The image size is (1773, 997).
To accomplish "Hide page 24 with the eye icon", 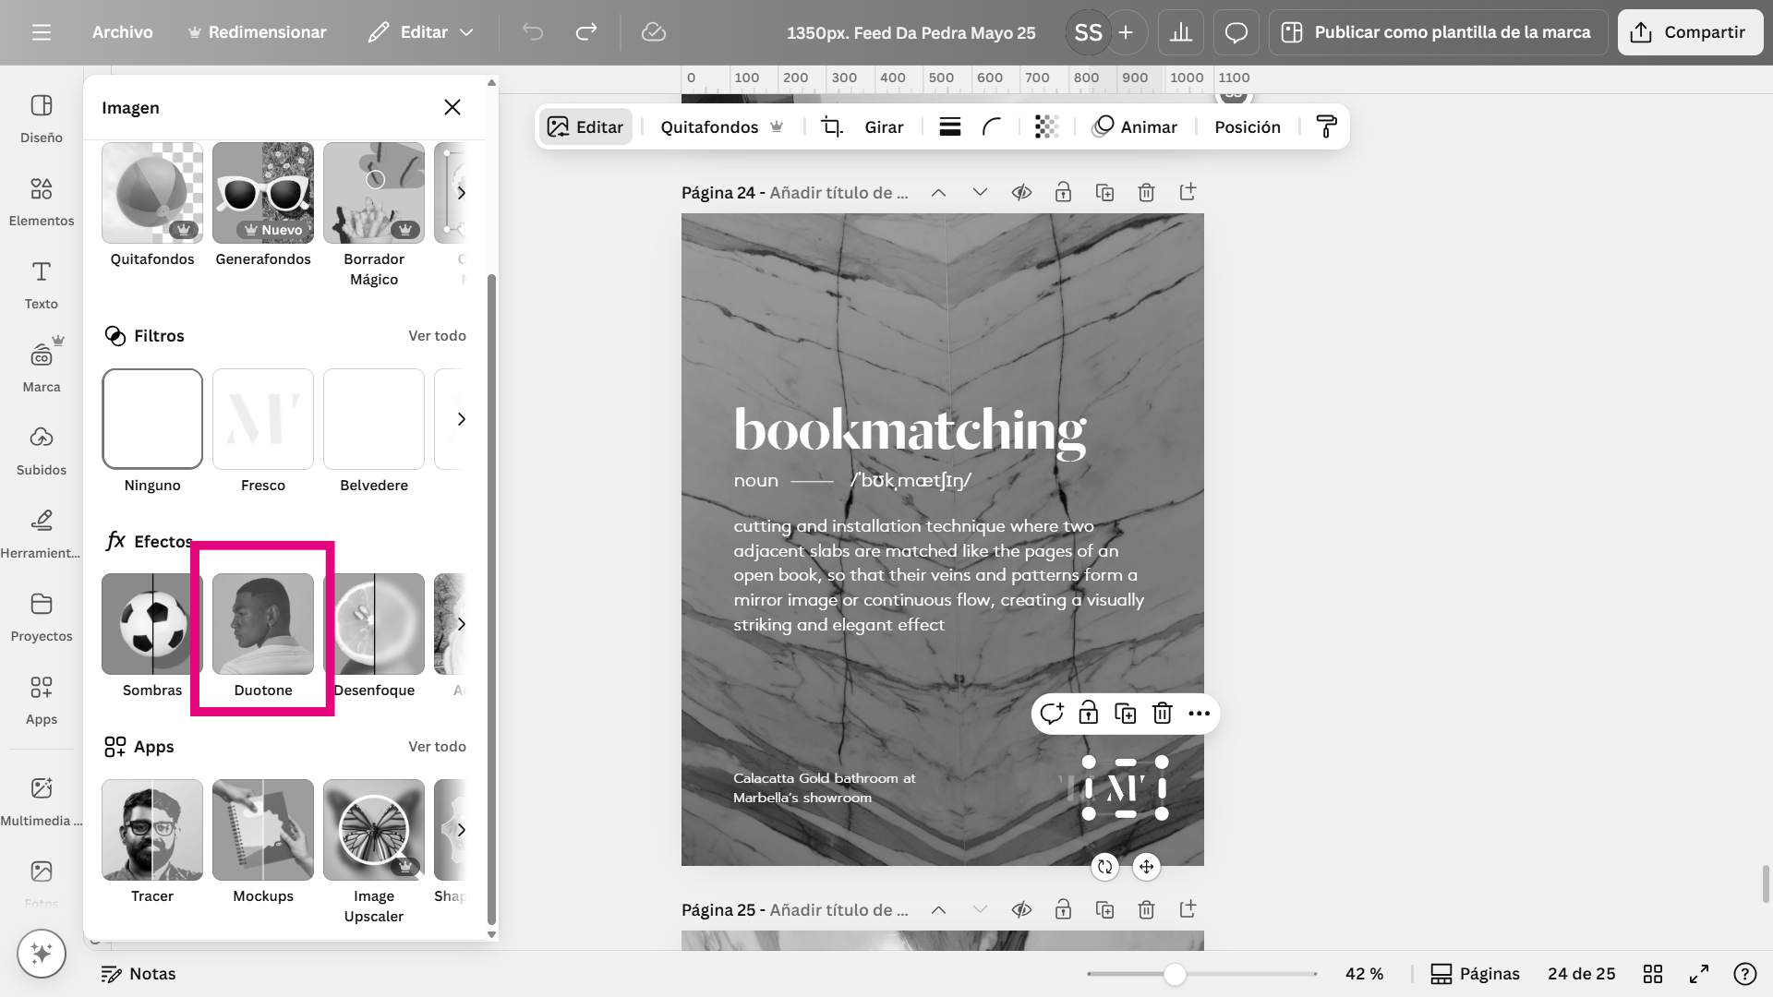I will pos(1021,193).
